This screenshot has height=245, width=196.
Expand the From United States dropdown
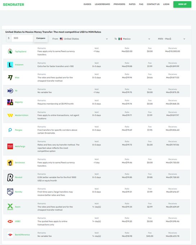pos(80,39)
